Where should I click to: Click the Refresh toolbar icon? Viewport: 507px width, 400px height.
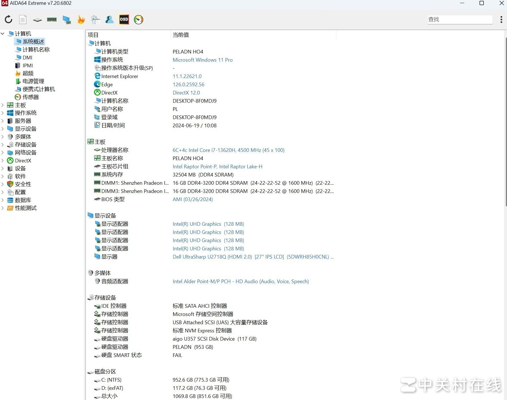tap(8, 20)
